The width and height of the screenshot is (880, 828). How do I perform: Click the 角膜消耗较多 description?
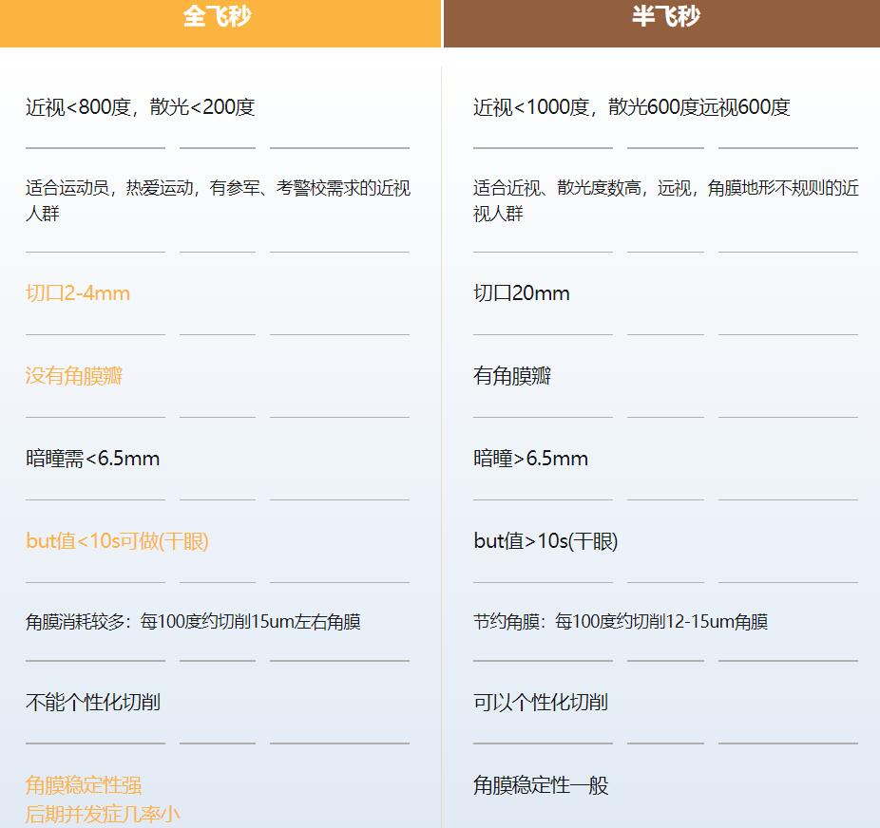coord(193,622)
